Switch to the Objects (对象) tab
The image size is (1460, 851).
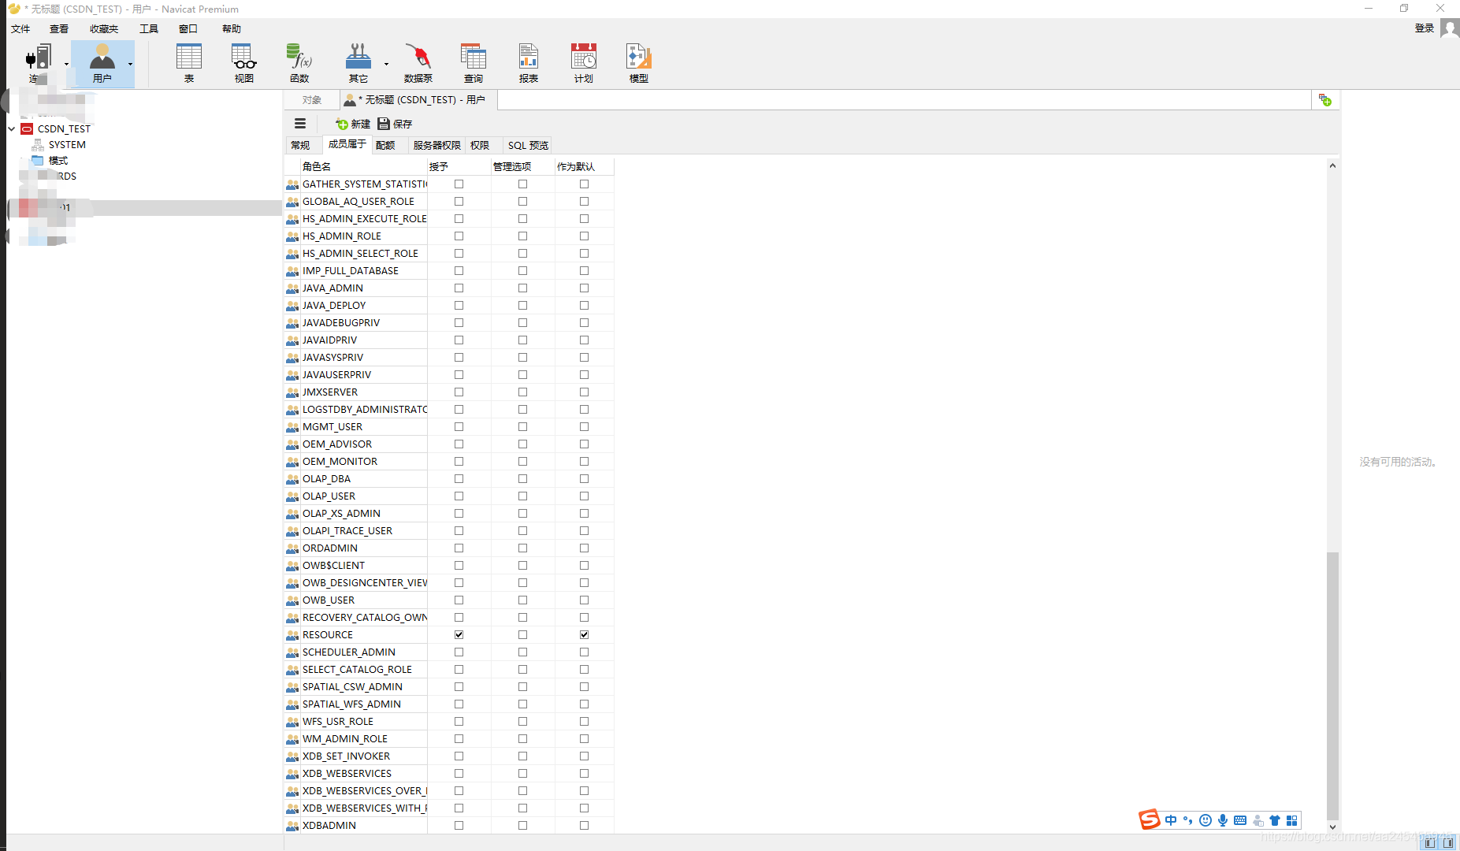tap(312, 100)
